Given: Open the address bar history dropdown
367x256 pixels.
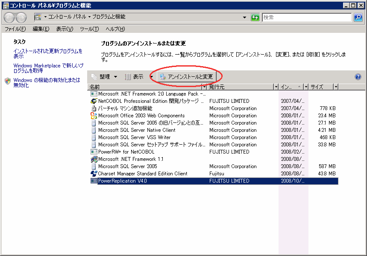Looking at the screenshot, I should [244, 17].
